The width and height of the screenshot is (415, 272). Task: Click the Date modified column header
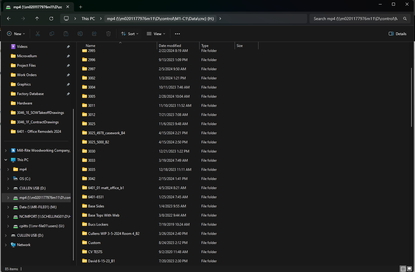point(170,46)
